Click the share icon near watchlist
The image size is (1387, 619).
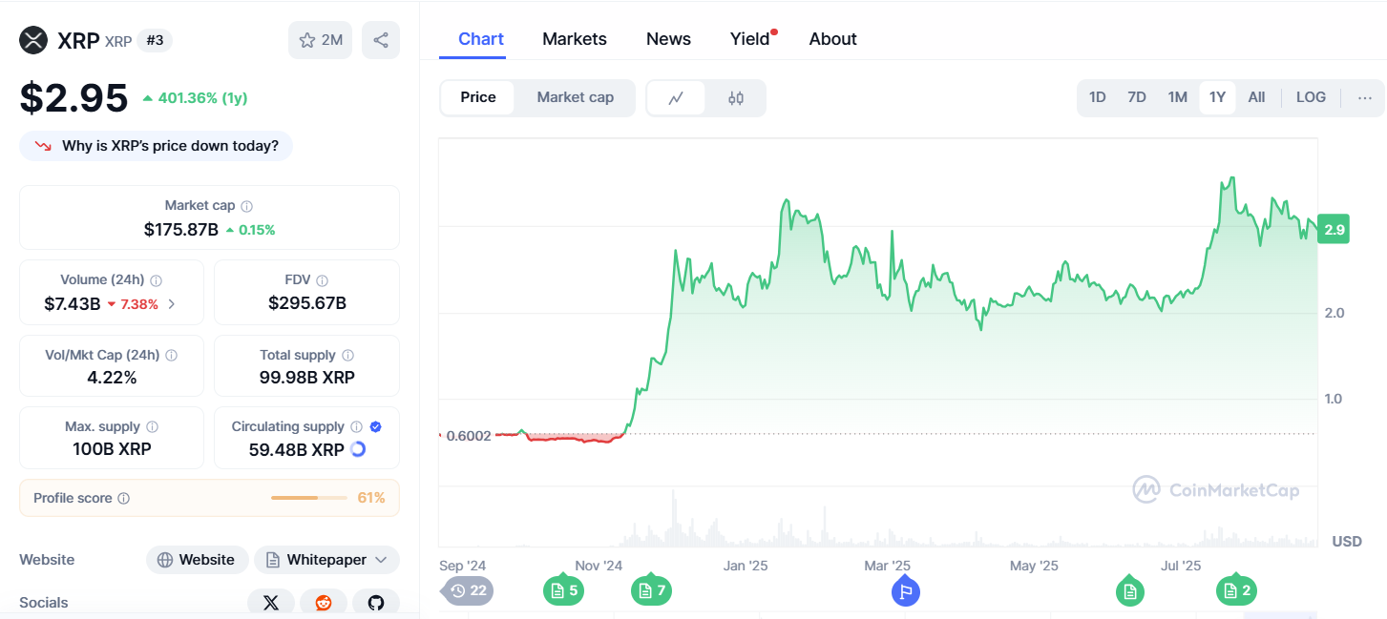point(381,40)
